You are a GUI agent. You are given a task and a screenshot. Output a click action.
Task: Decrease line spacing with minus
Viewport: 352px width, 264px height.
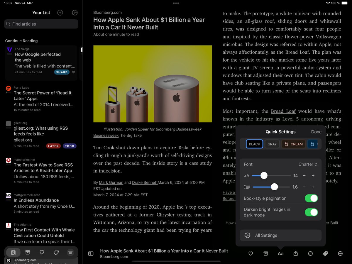coord(304,187)
